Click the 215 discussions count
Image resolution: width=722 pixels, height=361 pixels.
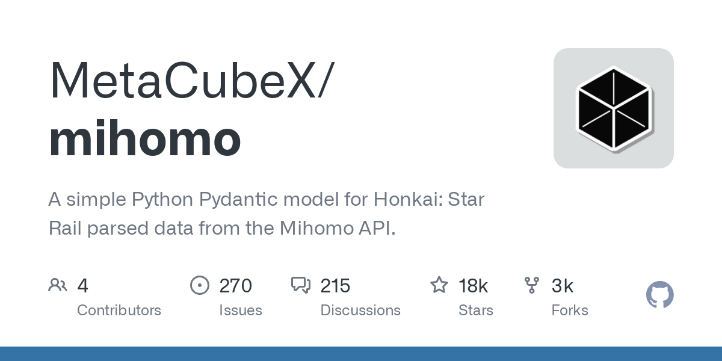(335, 286)
